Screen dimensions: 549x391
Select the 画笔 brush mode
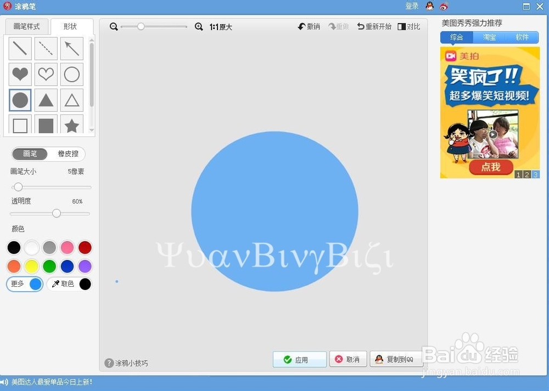tap(30, 154)
